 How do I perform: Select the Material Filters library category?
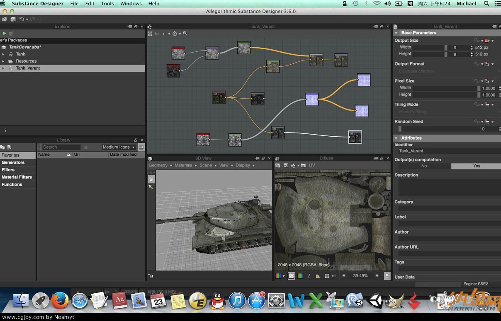[18, 177]
